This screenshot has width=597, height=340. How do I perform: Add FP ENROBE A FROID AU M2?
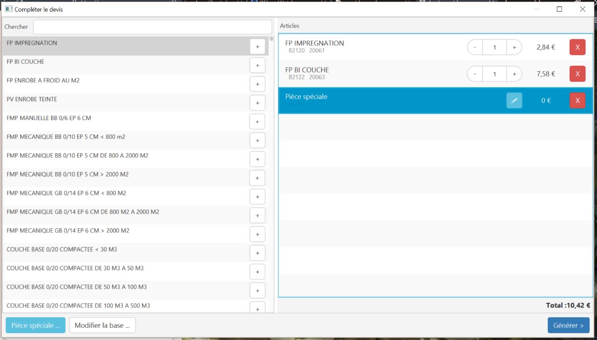(257, 84)
